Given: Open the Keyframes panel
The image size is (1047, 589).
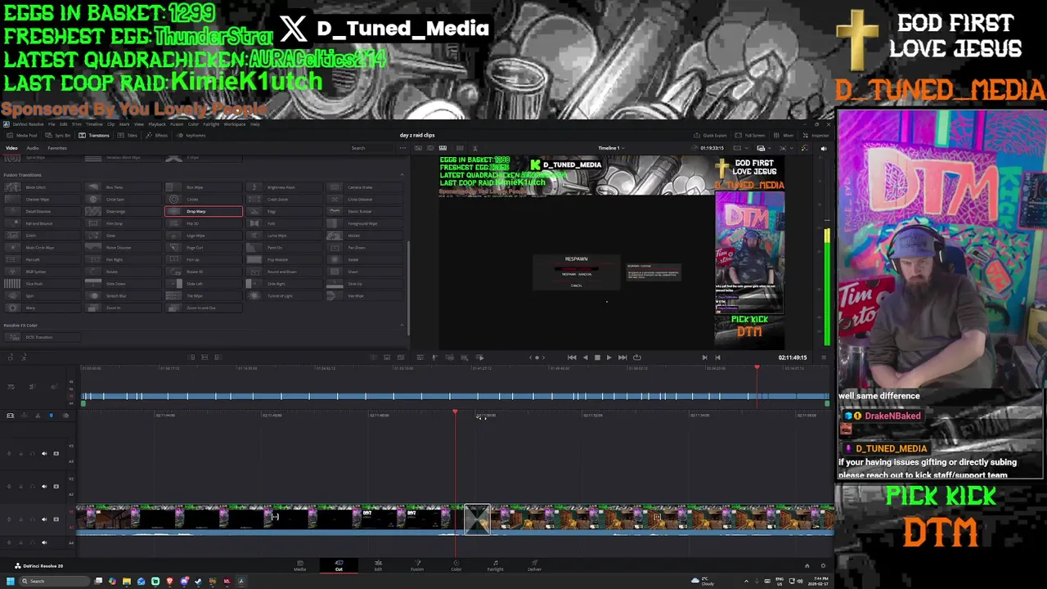Looking at the screenshot, I should pos(192,135).
